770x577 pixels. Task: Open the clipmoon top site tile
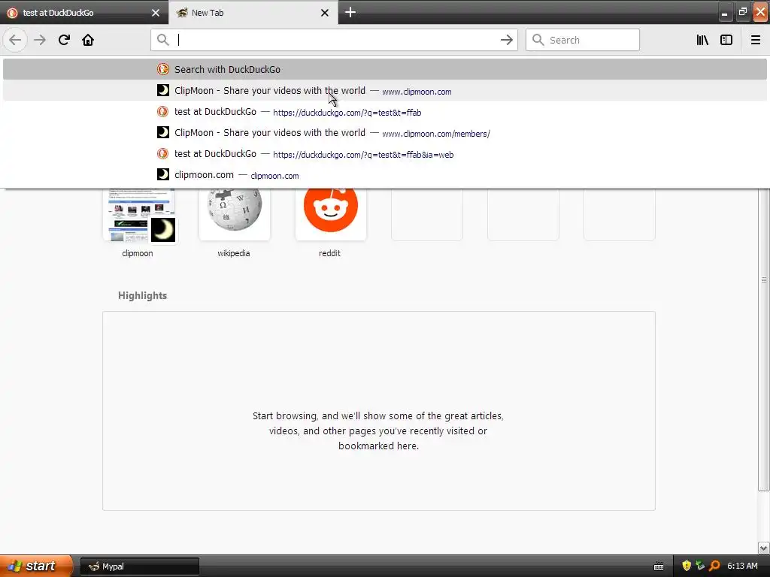(x=138, y=214)
